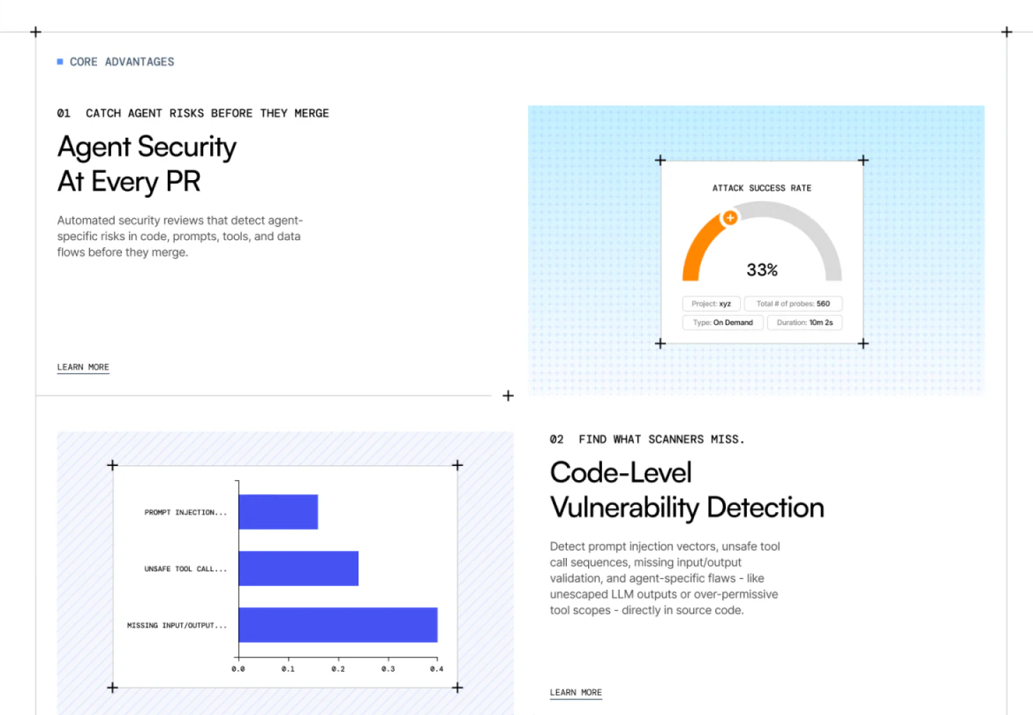Viewport: 1033px width, 715px height.
Task: Open Learn More under Agent Security
Action: (x=83, y=367)
